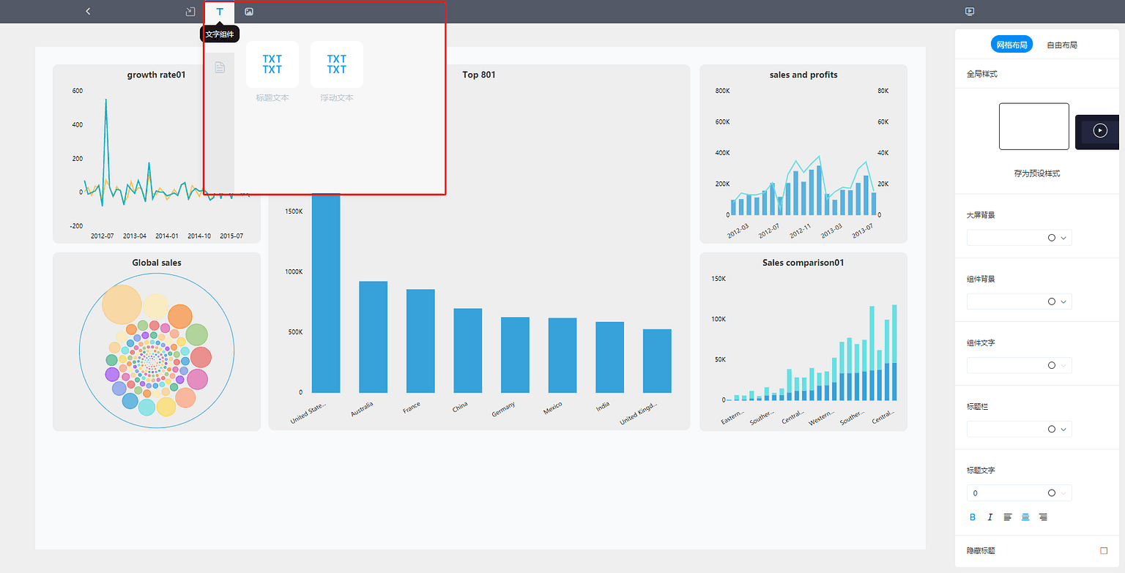The width and height of the screenshot is (1125, 573).
Task: Click the Germany bar in Top 801
Action: (515, 355)
